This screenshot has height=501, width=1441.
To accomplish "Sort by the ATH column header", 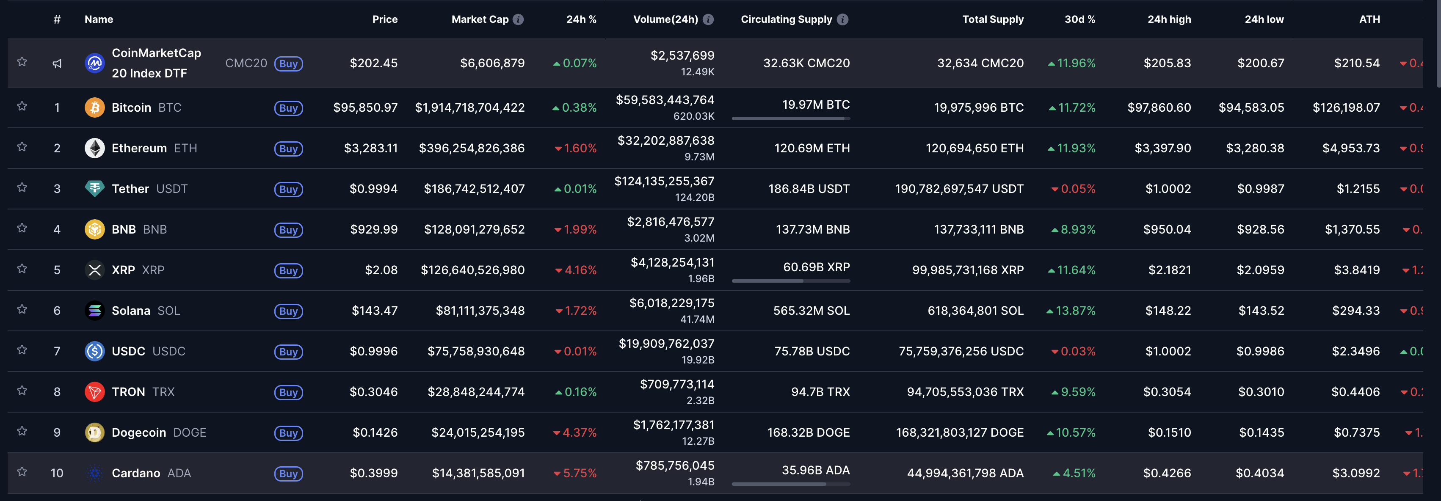I will tap(1369, 19).
